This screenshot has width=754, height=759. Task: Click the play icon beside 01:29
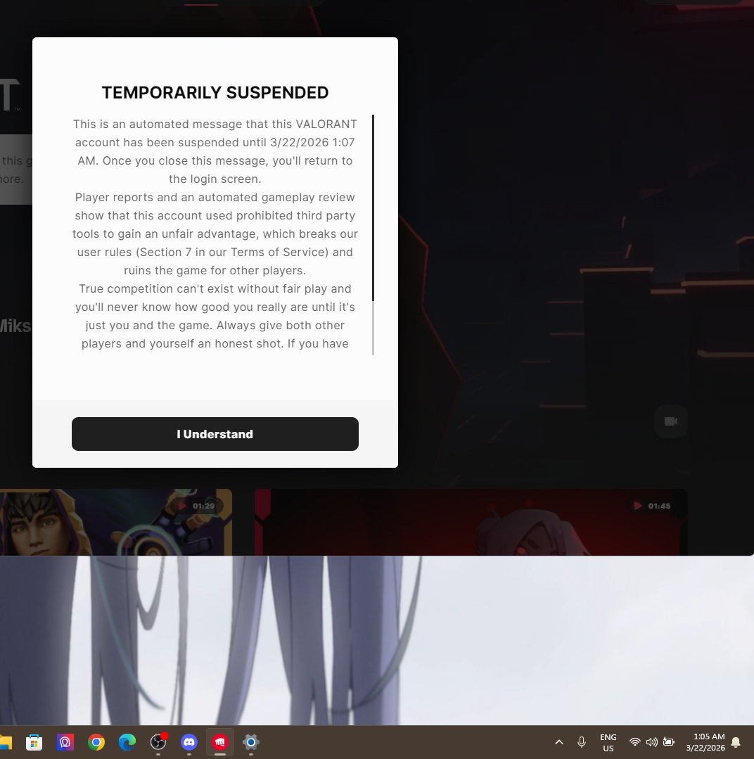coord(182,506)
